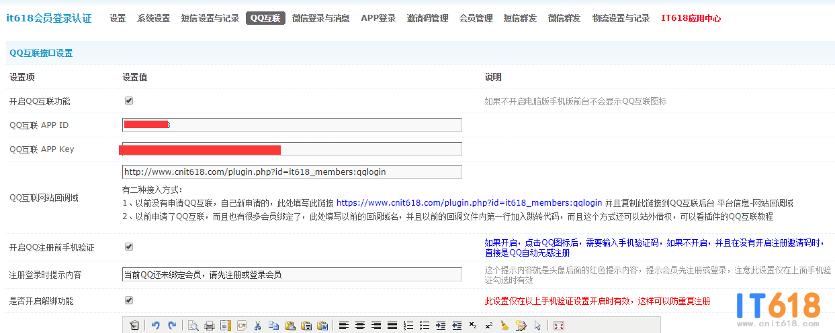The height and width of the screenshot is (333, 835).
Task: Toggle 开启QQ互联功能 checkbox
Action: point(129,101)
